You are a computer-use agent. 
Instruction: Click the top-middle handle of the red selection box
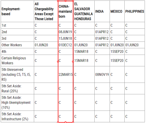pos(65,1)
